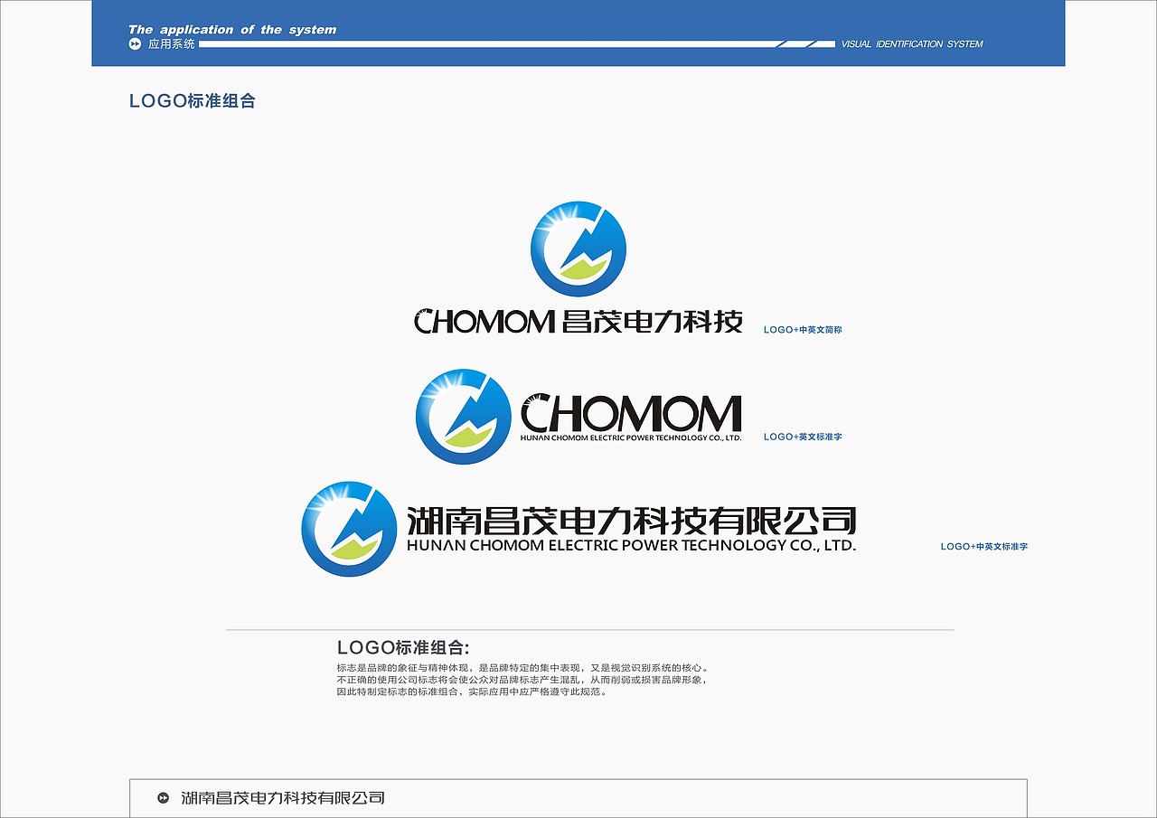The height and width of the screenshot is (818, 1157).
Task: Click the '应用系统' header label
Action: (172, 43)
